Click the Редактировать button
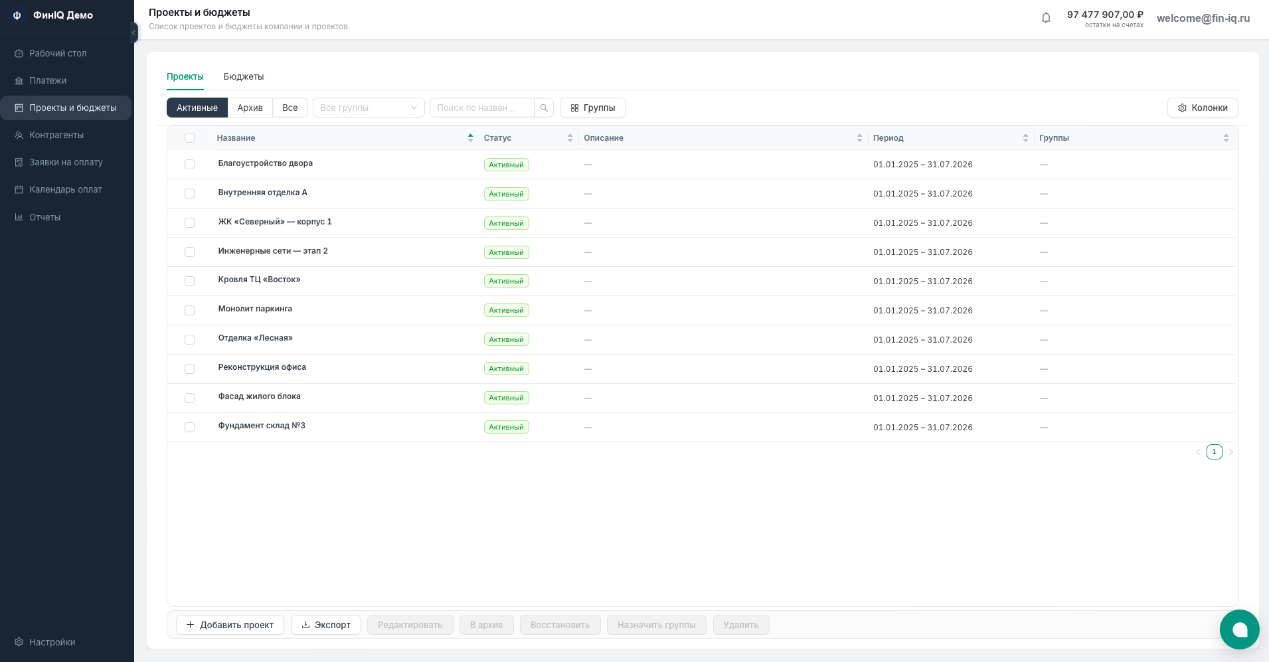This screenshot has width=1269, height=662. [410, 625]
